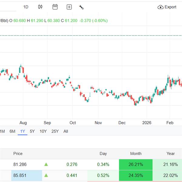
Task: Sort table by Year column header
Action: pyautogui.click(x=170, y=153)
